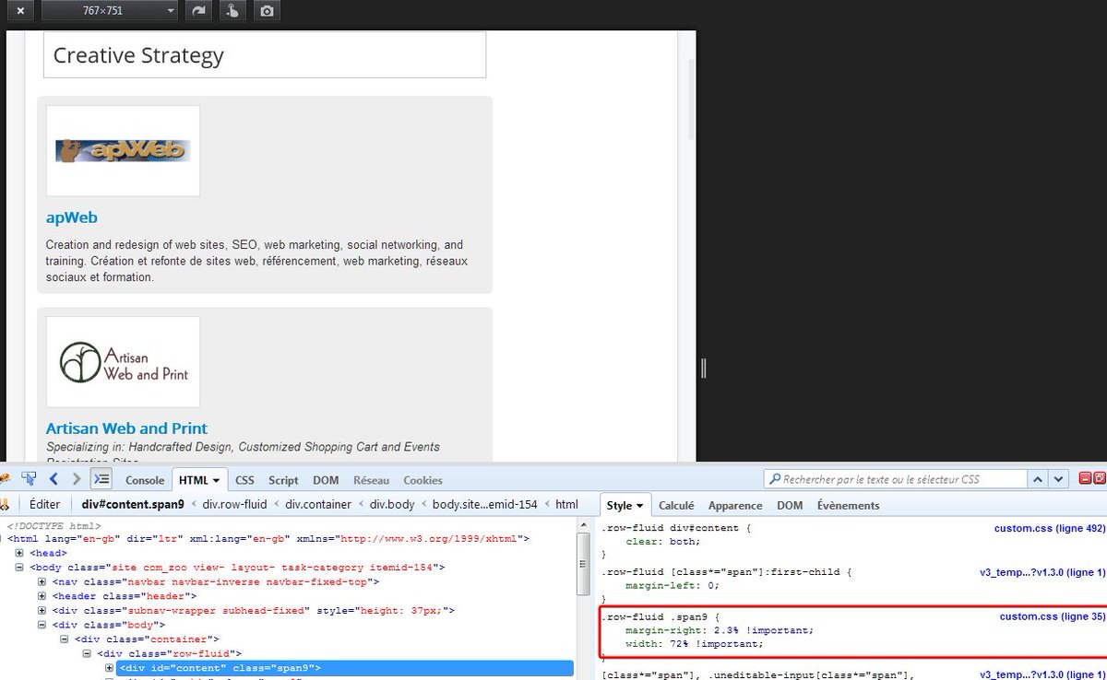Go back with Firebug's left arrow
Screen dimensions: 1107x680
coord(54,479)
